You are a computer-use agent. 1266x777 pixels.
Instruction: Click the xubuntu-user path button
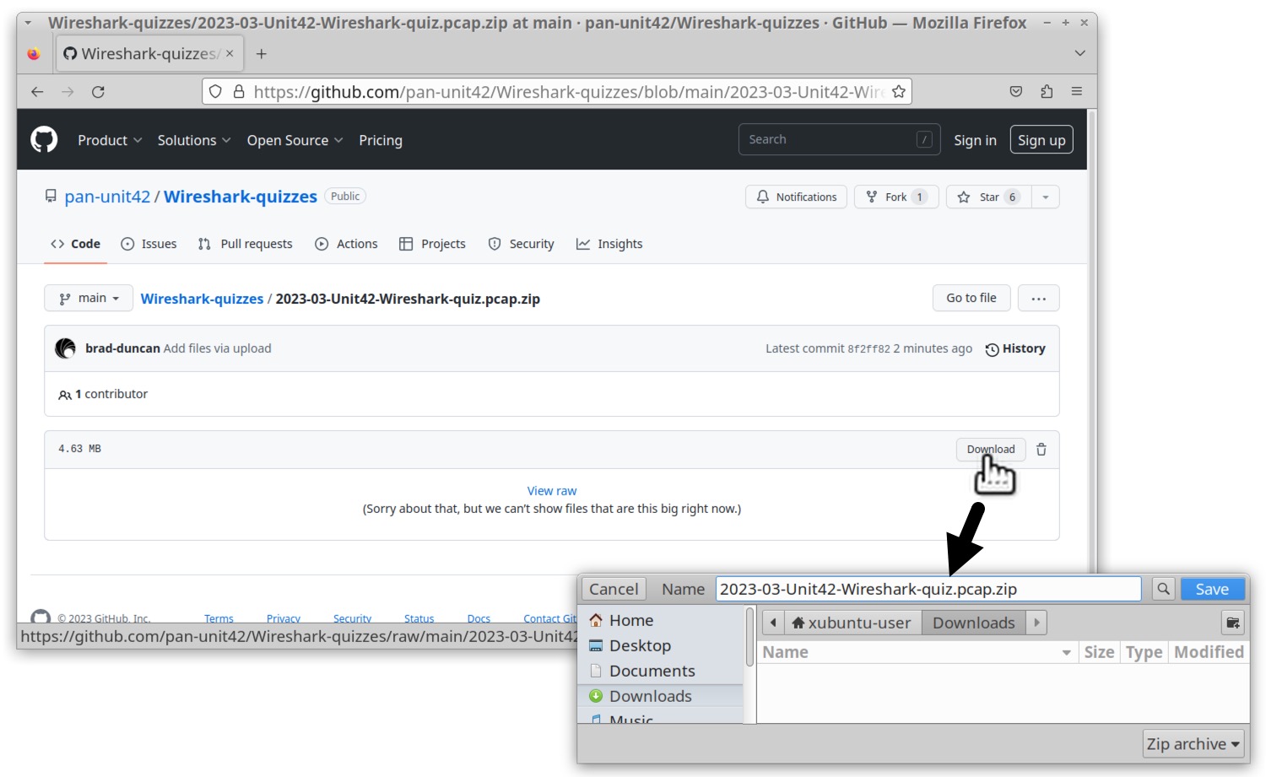(852, 623)
